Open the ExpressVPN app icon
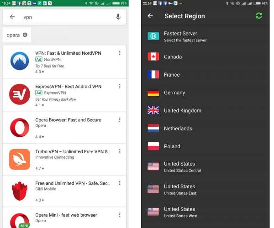 pyautogui.click(x=19, y=94)
